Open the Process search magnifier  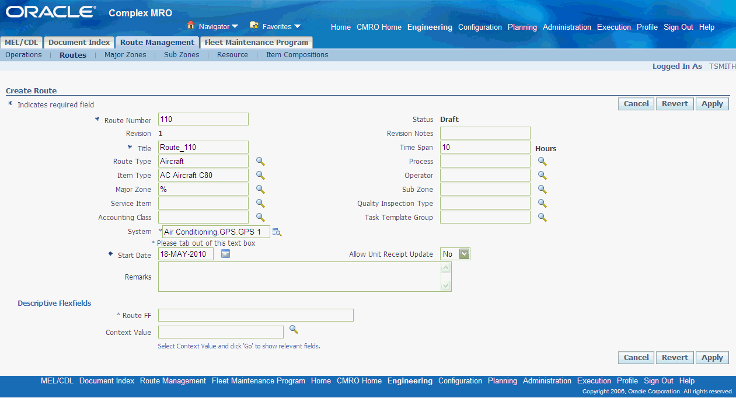542,162
